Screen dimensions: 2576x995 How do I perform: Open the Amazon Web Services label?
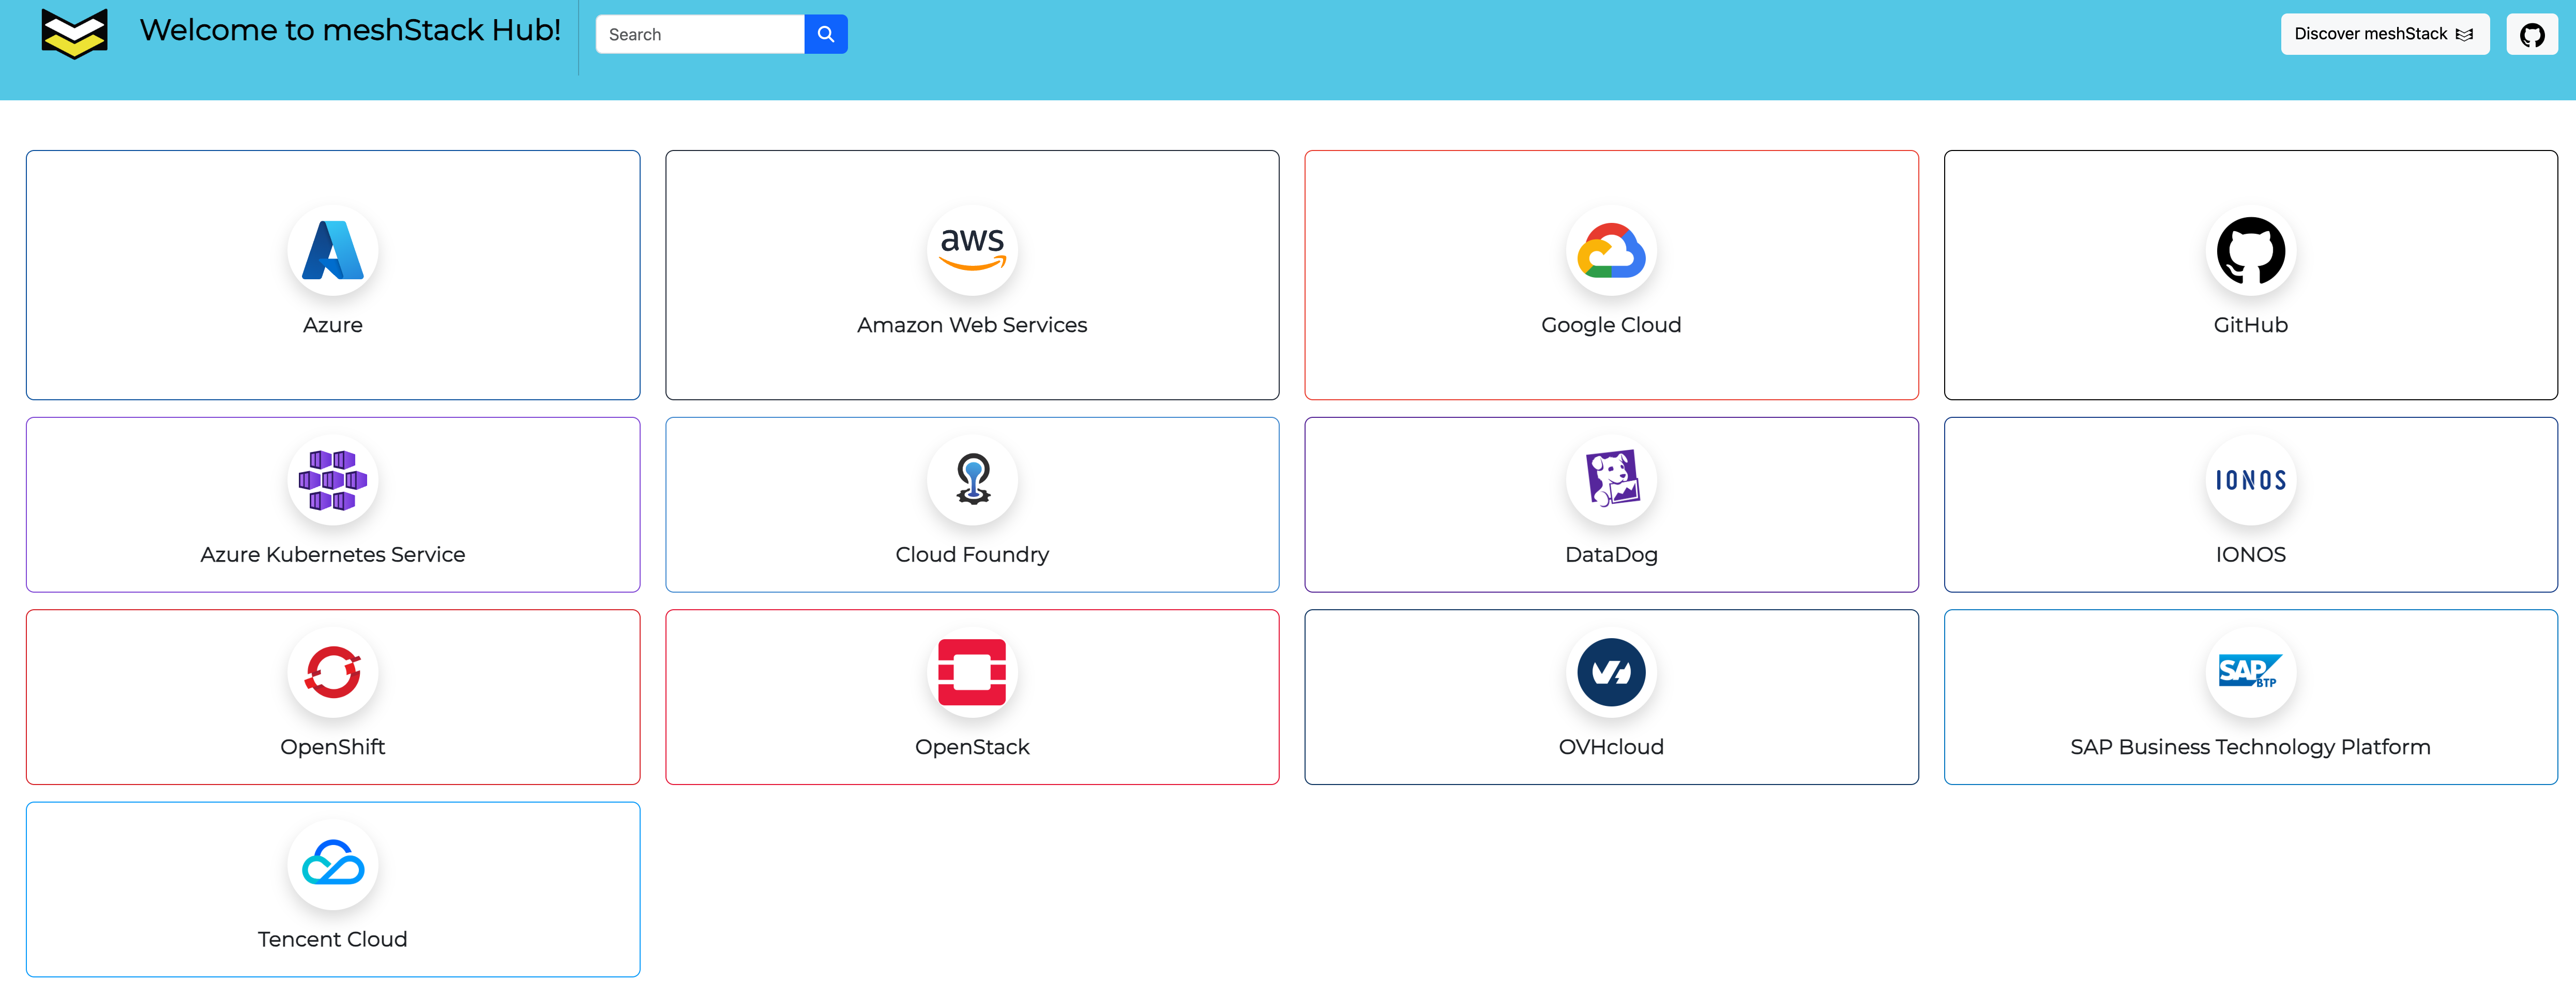click(x=972, y=325)
